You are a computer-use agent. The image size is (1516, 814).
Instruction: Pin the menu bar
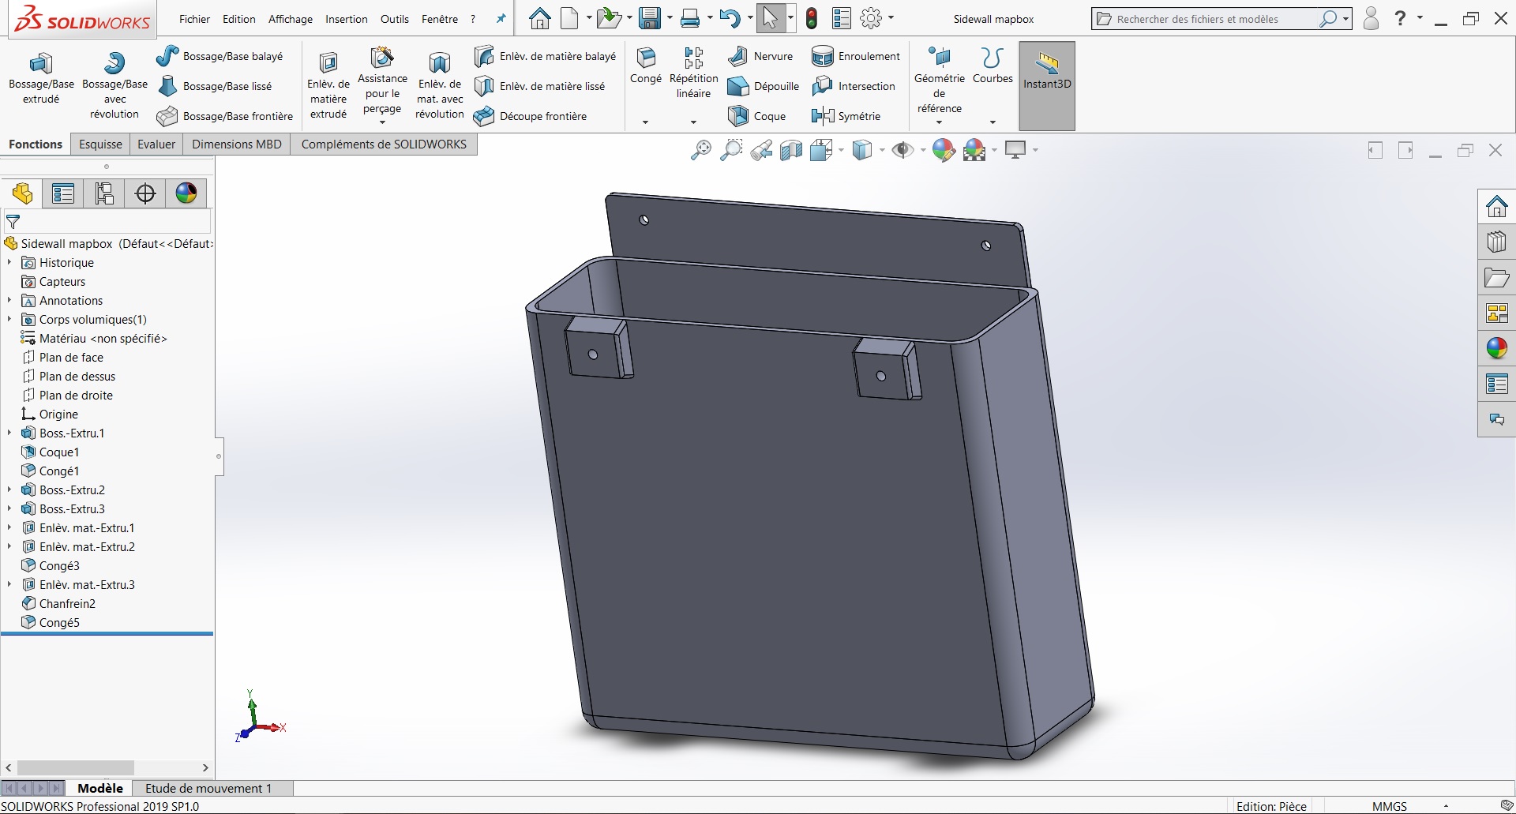[x=501, y=19]
